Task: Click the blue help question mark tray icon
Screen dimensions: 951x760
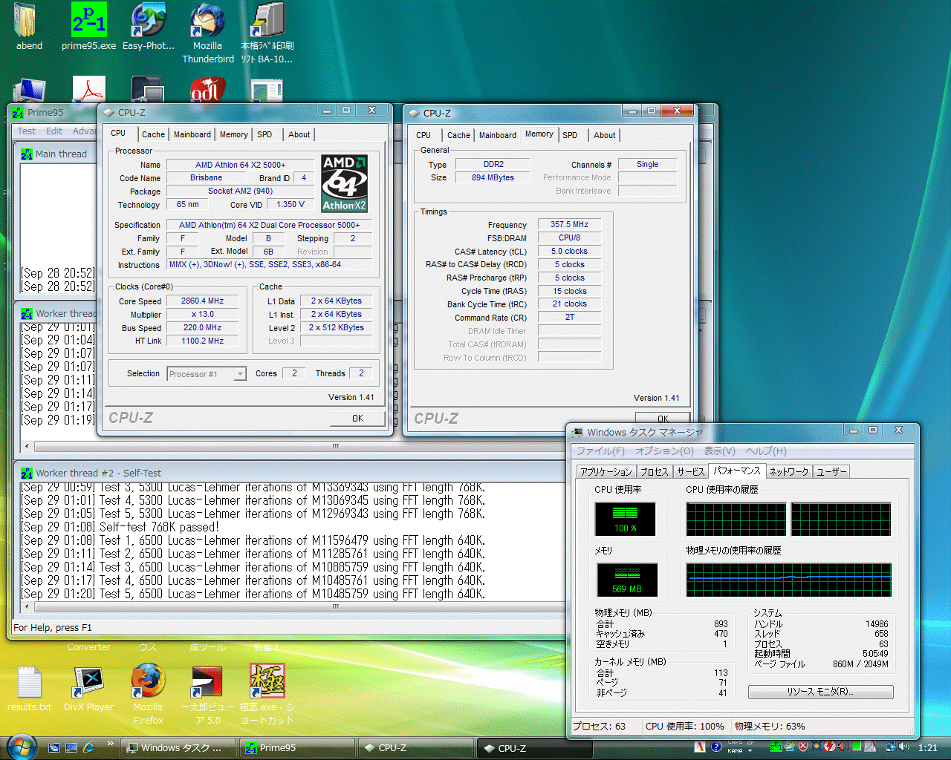Action: point(716,747)
